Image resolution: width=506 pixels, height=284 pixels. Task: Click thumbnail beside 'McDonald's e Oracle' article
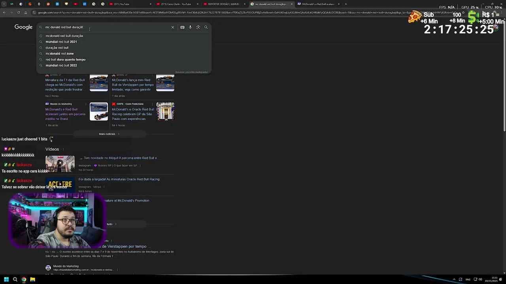click(x=165, y=112)
